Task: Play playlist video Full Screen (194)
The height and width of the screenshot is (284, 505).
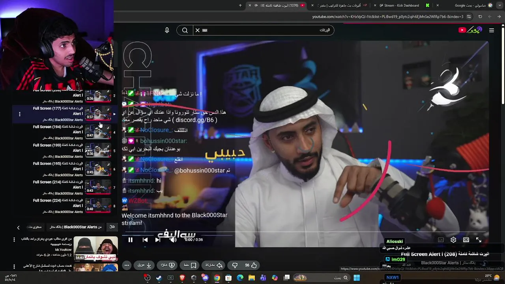Action: (97, 132)
